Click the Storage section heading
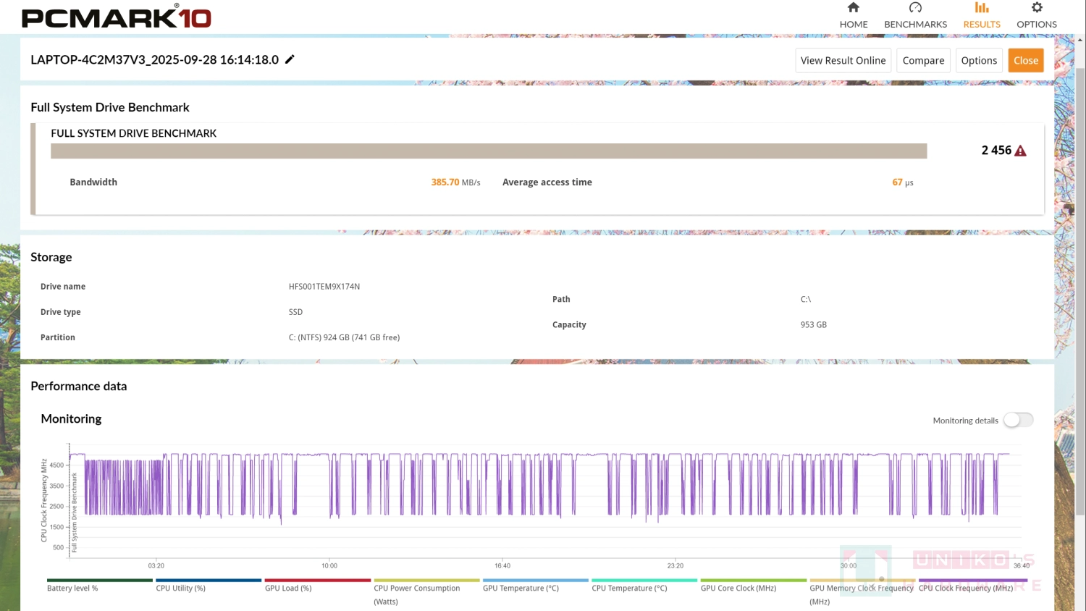The width and height of the screenshot is (1086, 611). point(51,257)
